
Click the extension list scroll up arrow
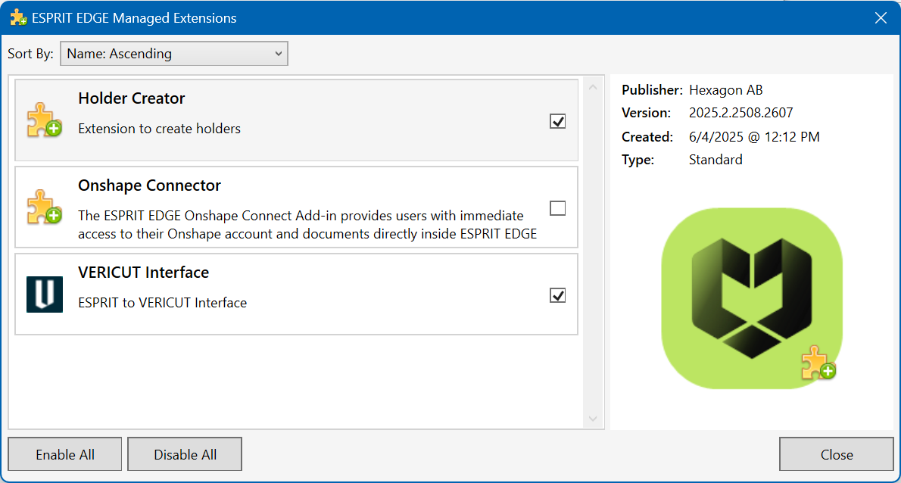(593, 87)
